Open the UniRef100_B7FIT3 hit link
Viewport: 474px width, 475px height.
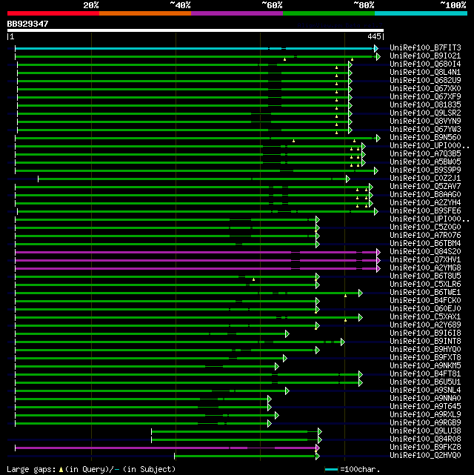click(425, 48)
